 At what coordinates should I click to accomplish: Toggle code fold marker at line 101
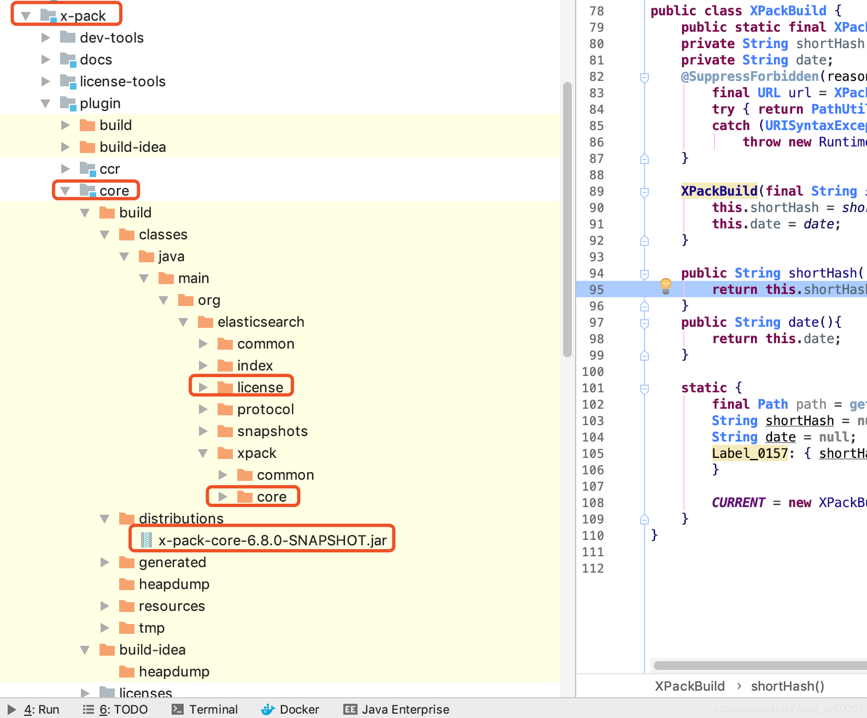[x=645, y=389]
